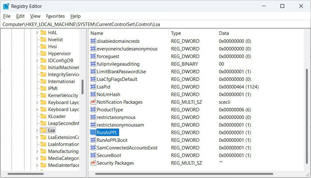
Task: Click the restrictanonymous value icon
Action: point(93,117)
